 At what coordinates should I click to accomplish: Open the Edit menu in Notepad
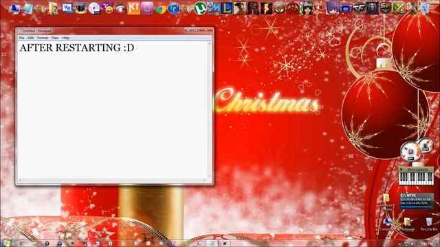click(30, 38)
